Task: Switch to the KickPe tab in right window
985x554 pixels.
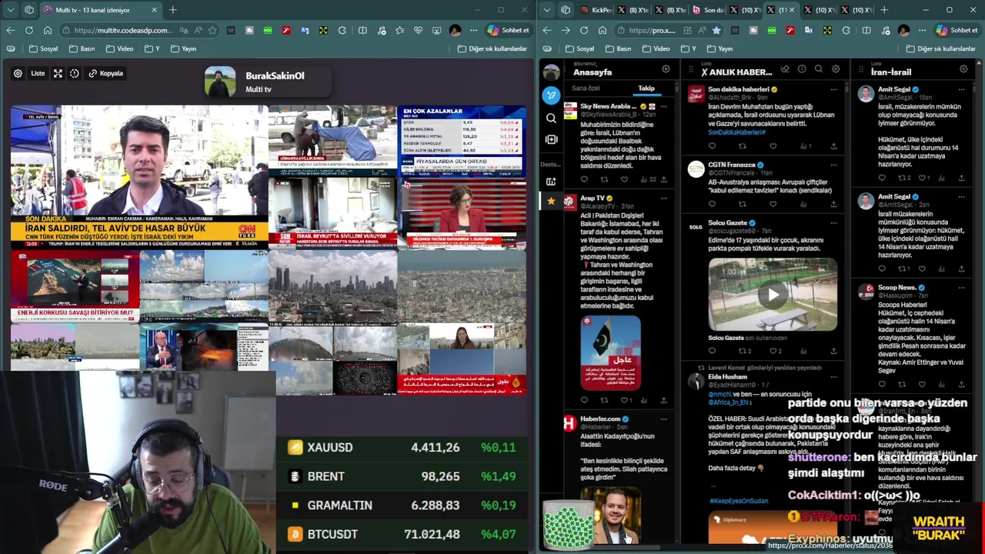Action: [x=597, y=10]
